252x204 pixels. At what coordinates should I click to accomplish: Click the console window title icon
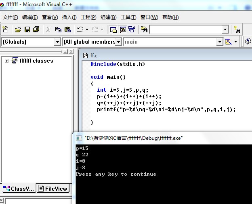(x=79, y=138)
